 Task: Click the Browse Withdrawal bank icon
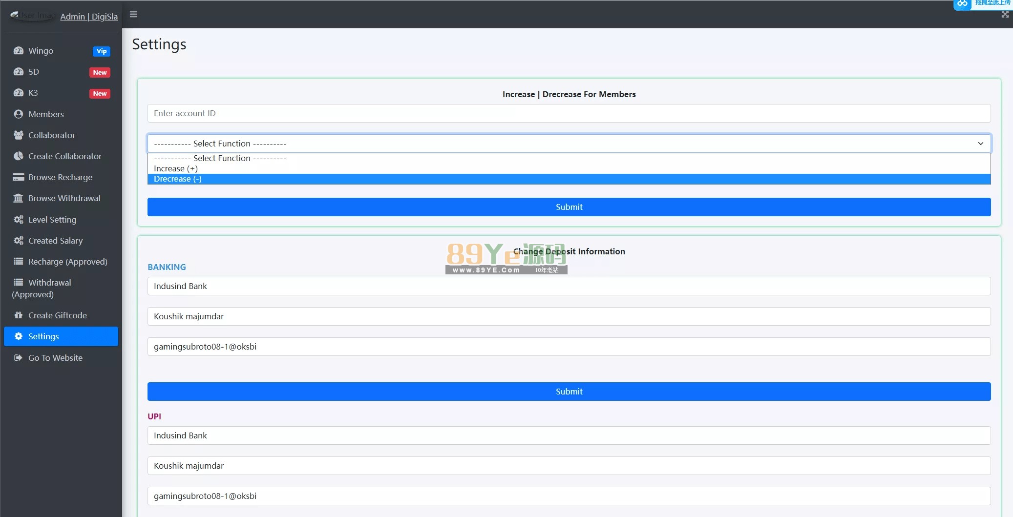(x=19, y=198)
